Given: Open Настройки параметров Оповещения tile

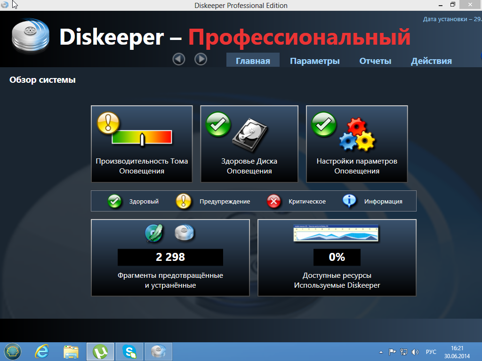Looking at the screenshot, I should (x=357, y=144).
